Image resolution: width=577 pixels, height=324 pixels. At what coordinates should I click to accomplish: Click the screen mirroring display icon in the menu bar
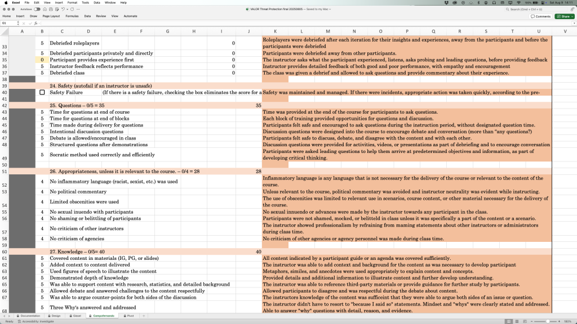tap(510, 3)
